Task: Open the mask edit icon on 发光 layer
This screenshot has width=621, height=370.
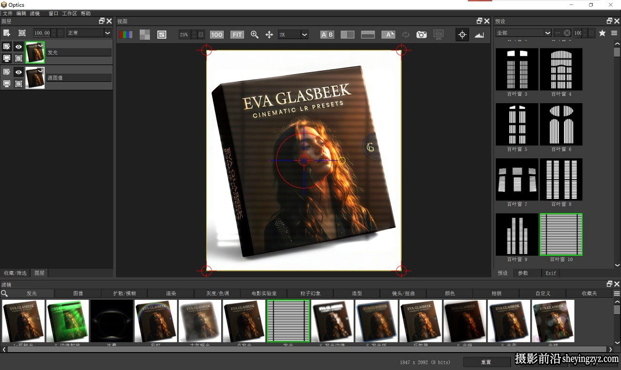Action: (x=7, y=46)
